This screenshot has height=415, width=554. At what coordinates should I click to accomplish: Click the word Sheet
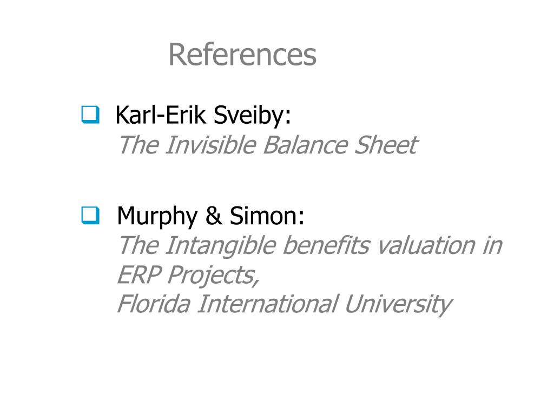[386, 145]
